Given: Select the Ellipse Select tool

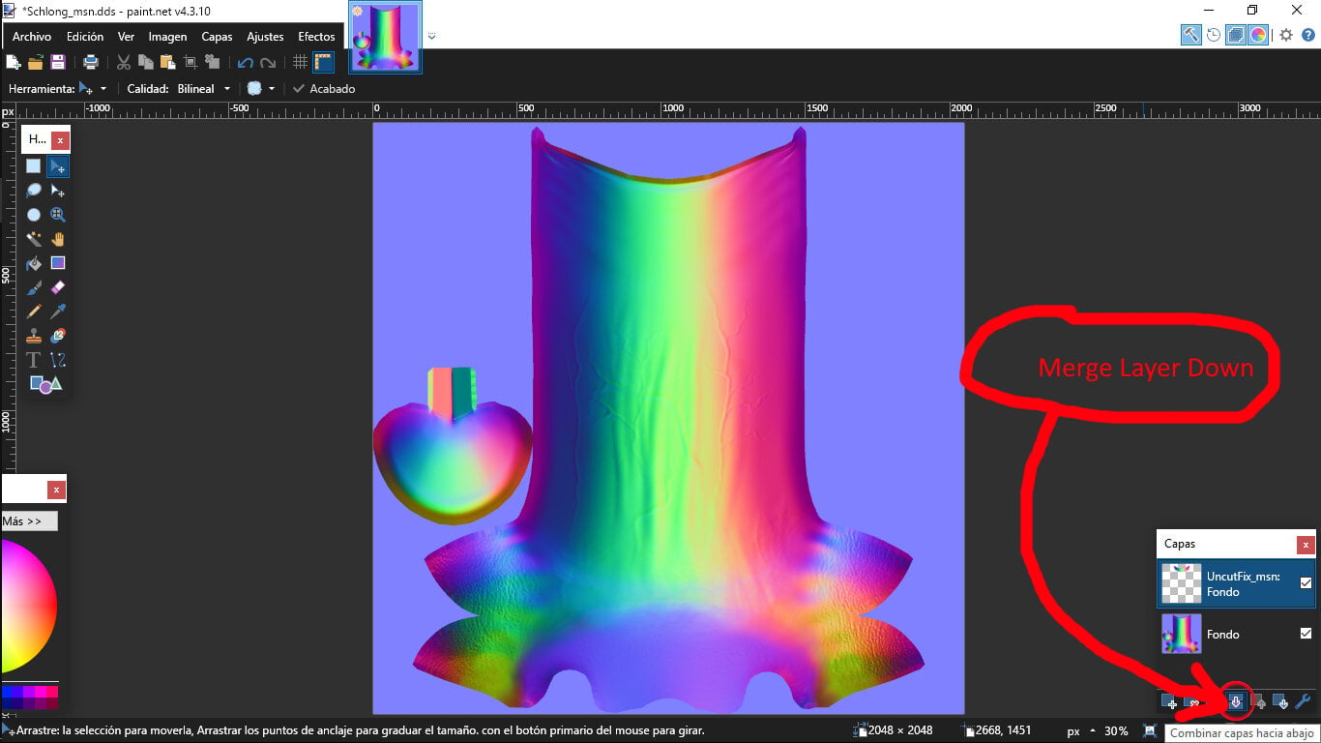Looking at the screenshot, I should point(34,215).
